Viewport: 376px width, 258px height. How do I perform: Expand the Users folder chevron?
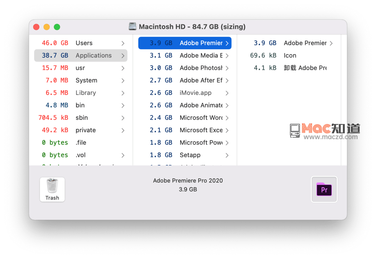point(123,43)
